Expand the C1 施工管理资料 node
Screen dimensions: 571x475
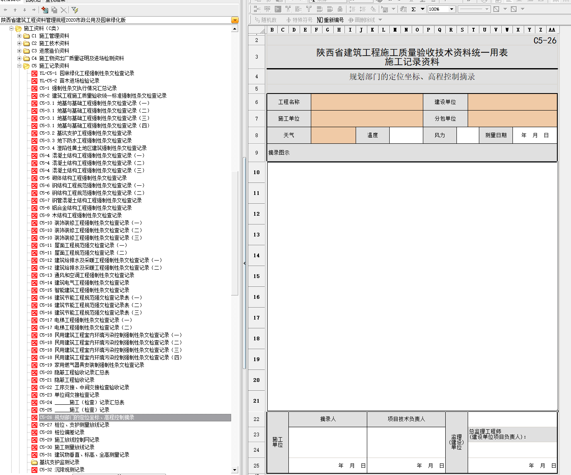tap(19, 36)
